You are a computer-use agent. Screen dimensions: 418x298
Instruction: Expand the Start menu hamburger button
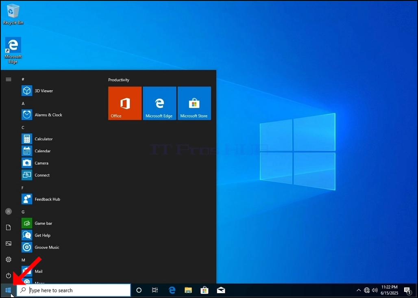pyautogui.click(x=9, y=79)
